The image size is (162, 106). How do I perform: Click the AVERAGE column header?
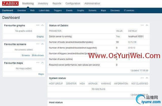point(93,83)
